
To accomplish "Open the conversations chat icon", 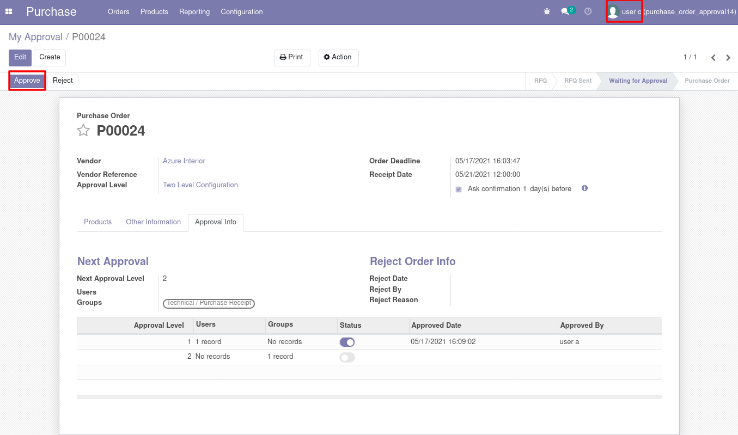I will 565,11.
